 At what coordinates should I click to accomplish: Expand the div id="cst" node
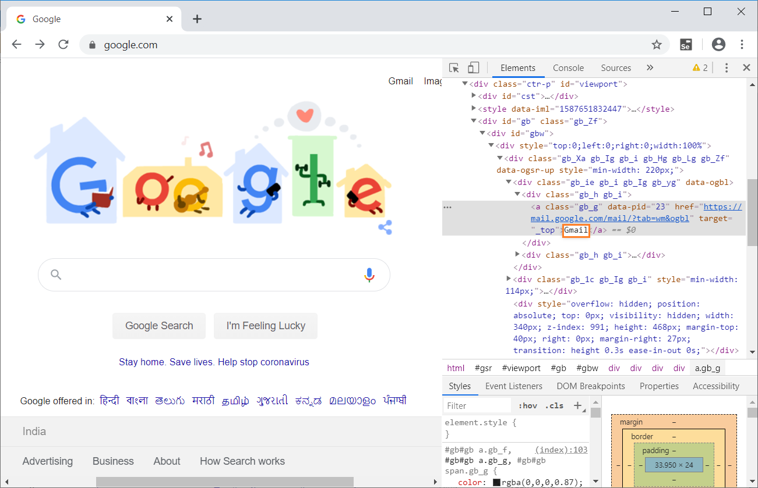[474, 96]
